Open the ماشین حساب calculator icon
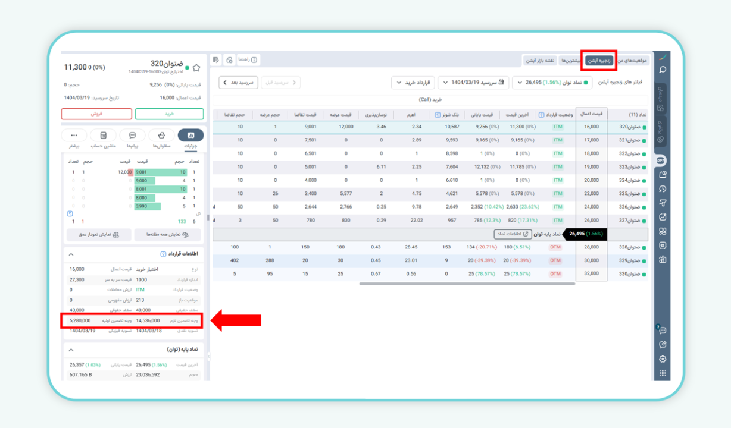The height and width of the screenshot is (428, 731). click(103, 136)
